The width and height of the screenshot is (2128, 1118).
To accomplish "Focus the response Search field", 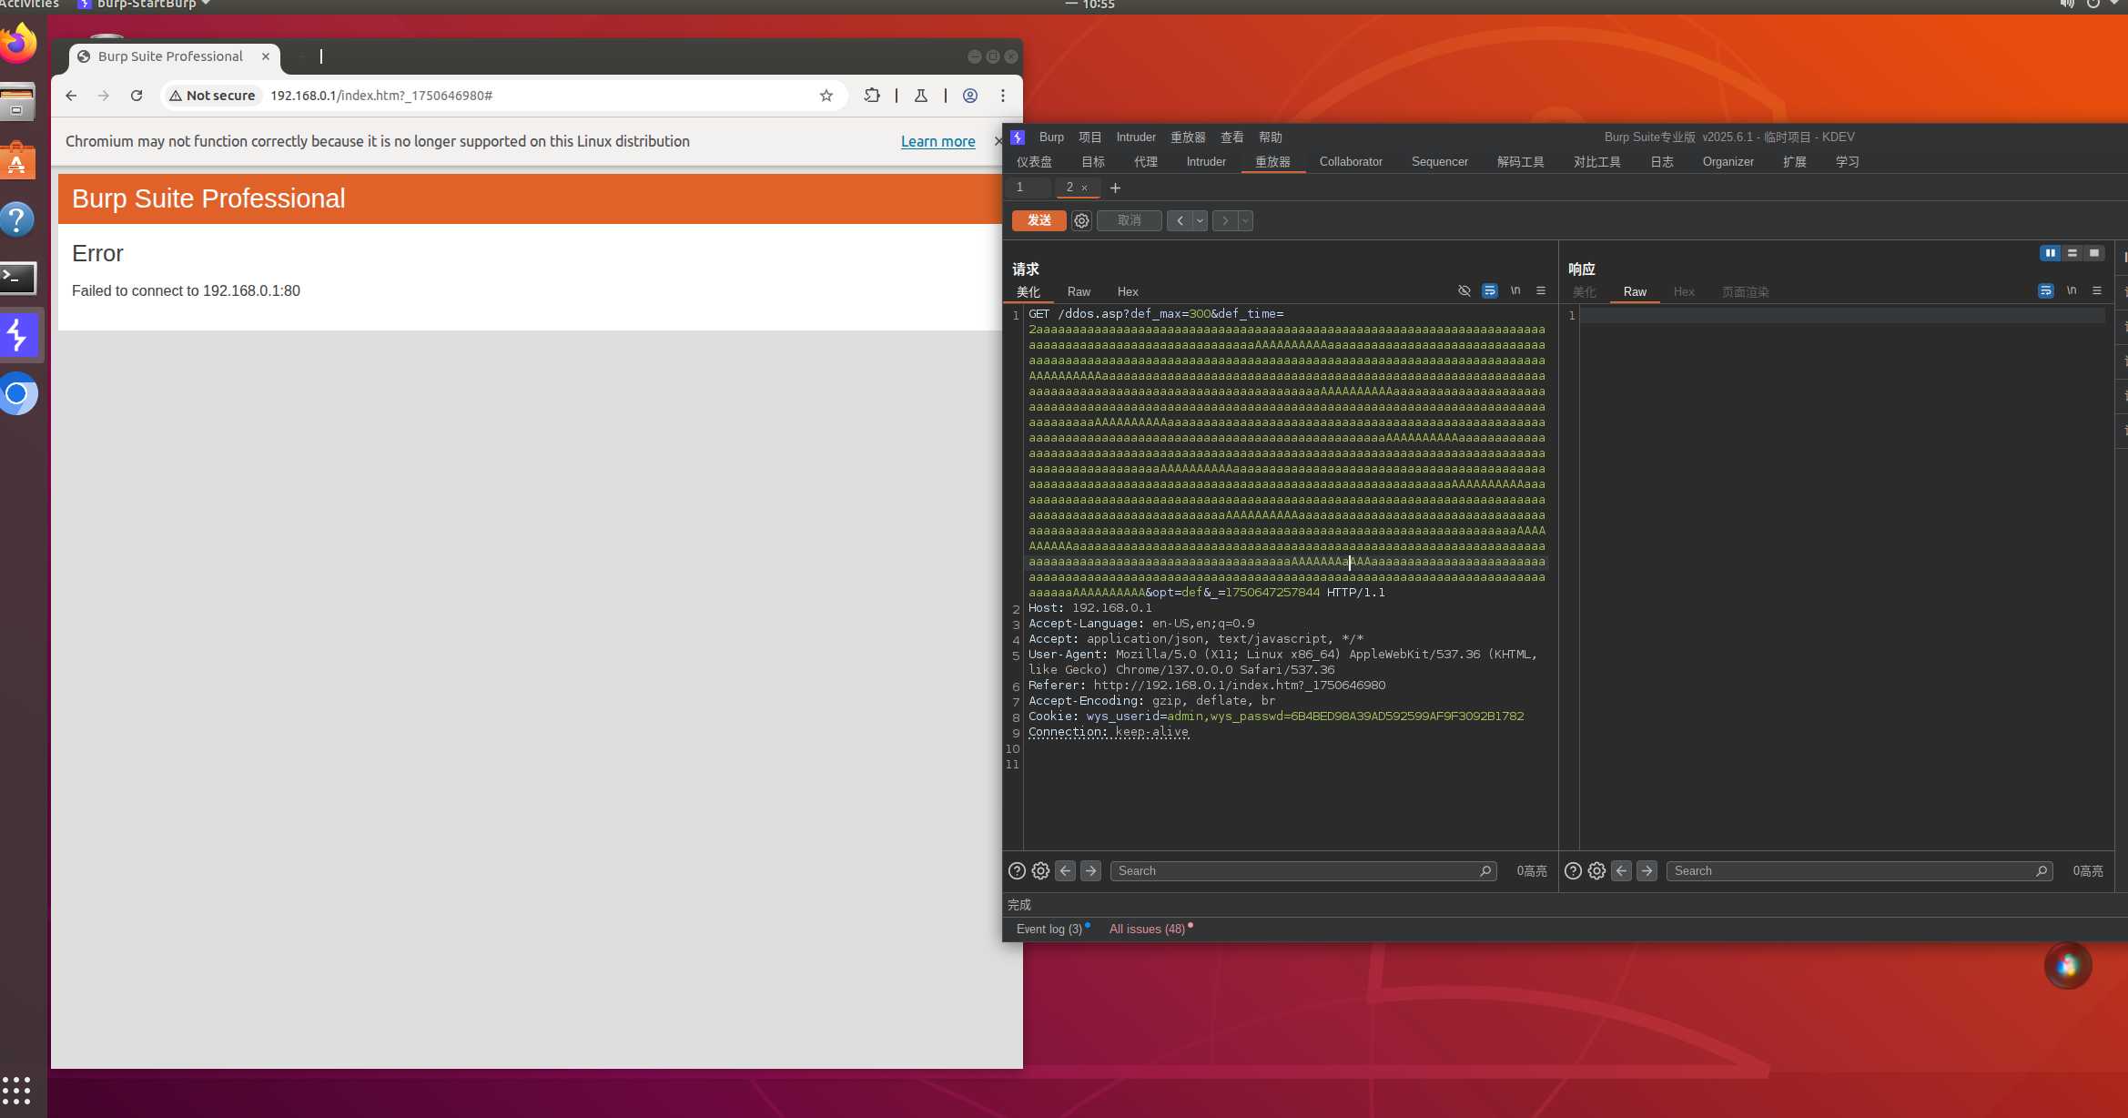I will 1859,871.
